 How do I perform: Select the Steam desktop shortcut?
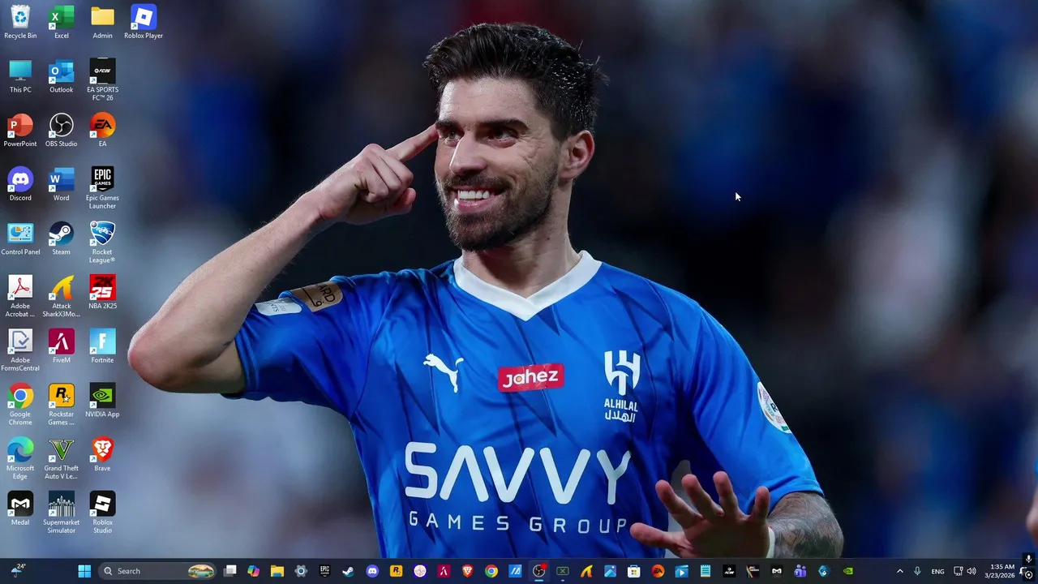[x=62, y=238]
